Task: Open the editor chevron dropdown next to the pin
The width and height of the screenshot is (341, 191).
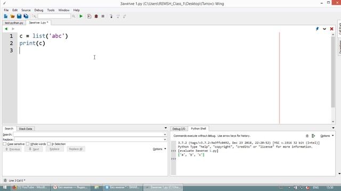Action: [324, 29]
